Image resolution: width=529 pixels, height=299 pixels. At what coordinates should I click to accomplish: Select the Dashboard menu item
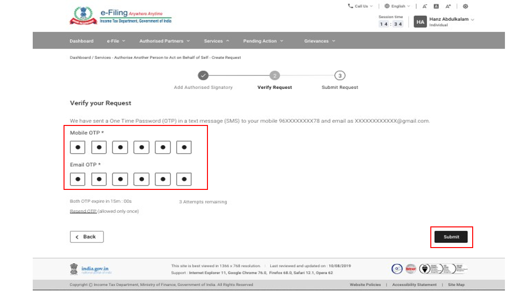[x=81, y=41]
